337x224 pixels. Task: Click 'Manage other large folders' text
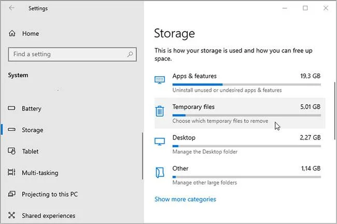pos(205,183)
